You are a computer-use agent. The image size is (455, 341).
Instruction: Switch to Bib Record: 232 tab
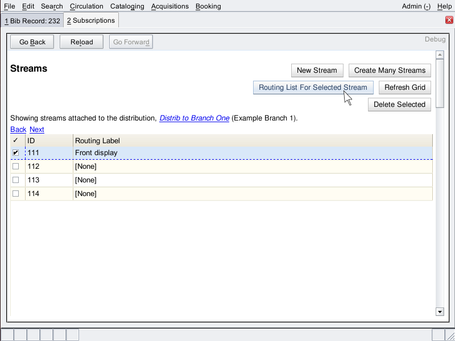coord(31,20)
